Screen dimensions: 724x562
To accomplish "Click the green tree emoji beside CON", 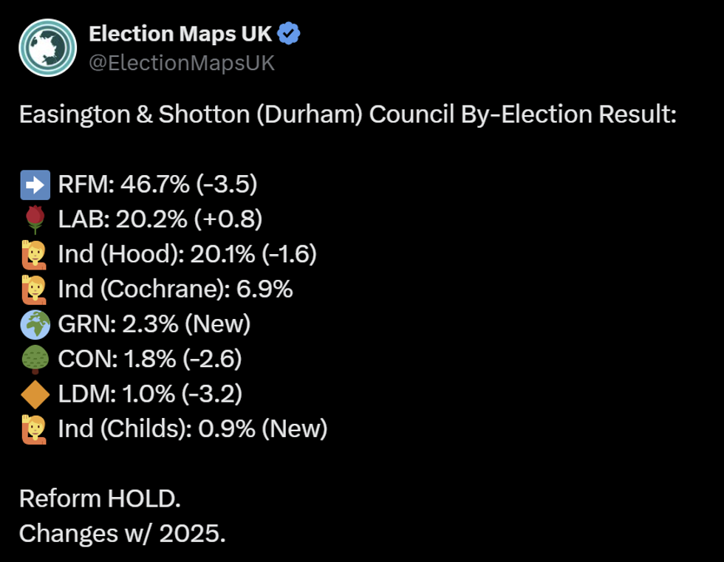I will [x=35, y=359].
